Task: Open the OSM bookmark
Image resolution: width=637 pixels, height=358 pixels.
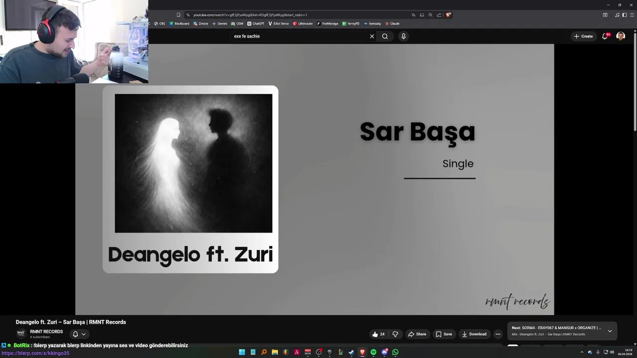Action: [237, 23]
